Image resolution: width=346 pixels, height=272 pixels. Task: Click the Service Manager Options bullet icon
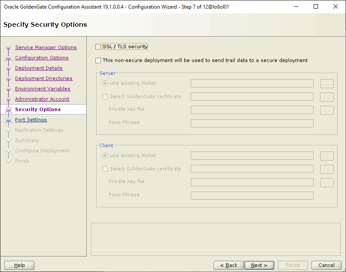(8, 48)
